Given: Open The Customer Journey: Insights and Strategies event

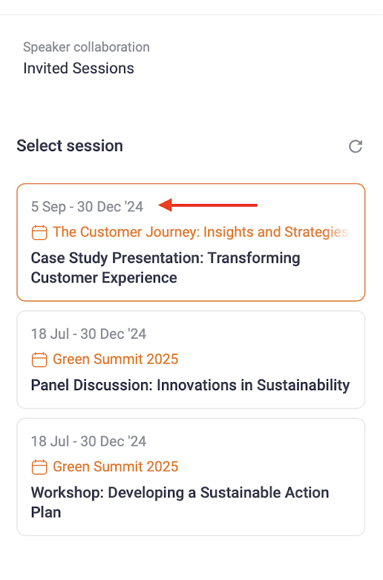Looking at the screenshot, I should 200,232.
